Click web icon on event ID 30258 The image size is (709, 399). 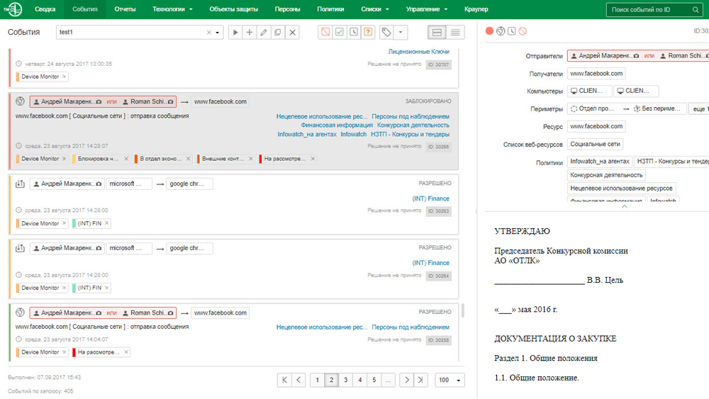pyautogui.click(x=20, y=313)
